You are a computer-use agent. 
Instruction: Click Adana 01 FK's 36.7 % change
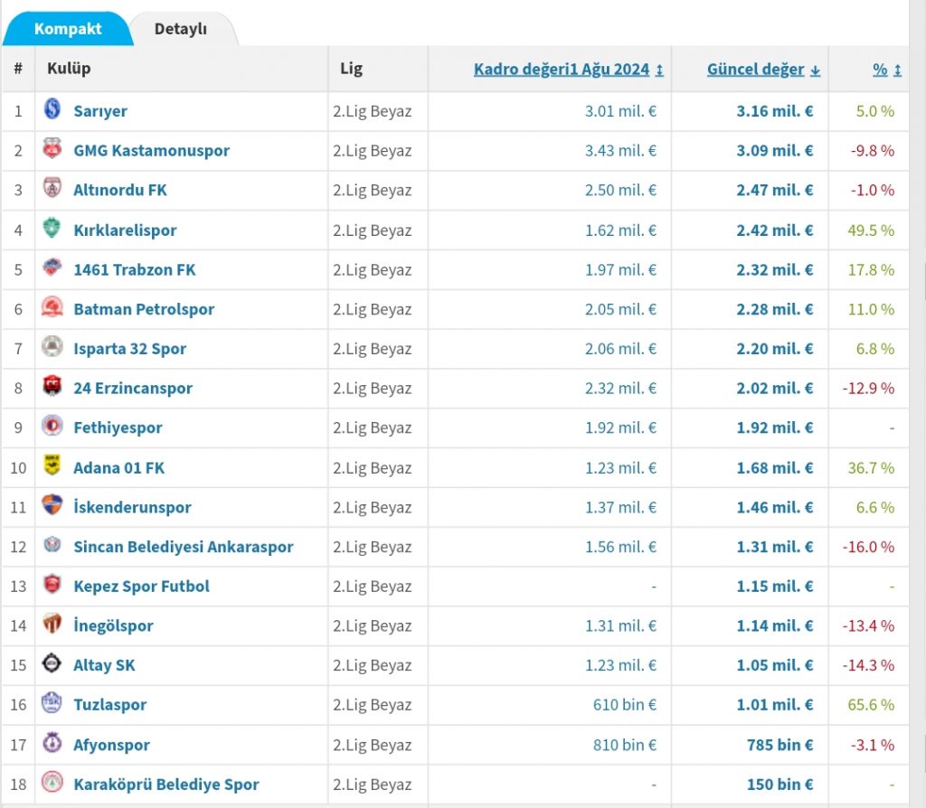click(871, 468)
